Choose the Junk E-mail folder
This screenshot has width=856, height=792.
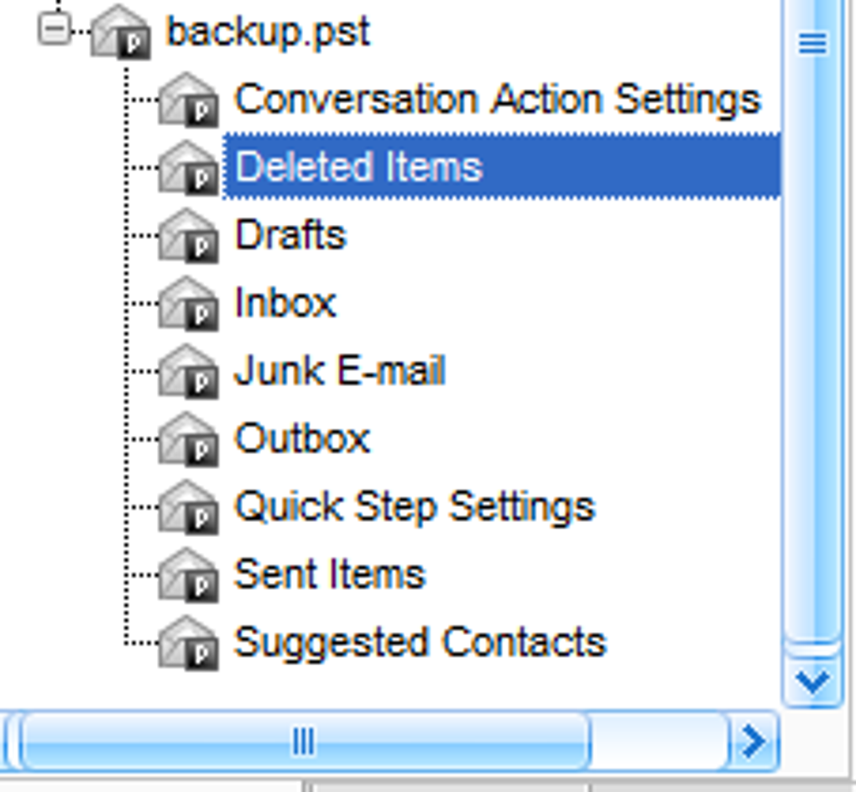pos(340,371)
